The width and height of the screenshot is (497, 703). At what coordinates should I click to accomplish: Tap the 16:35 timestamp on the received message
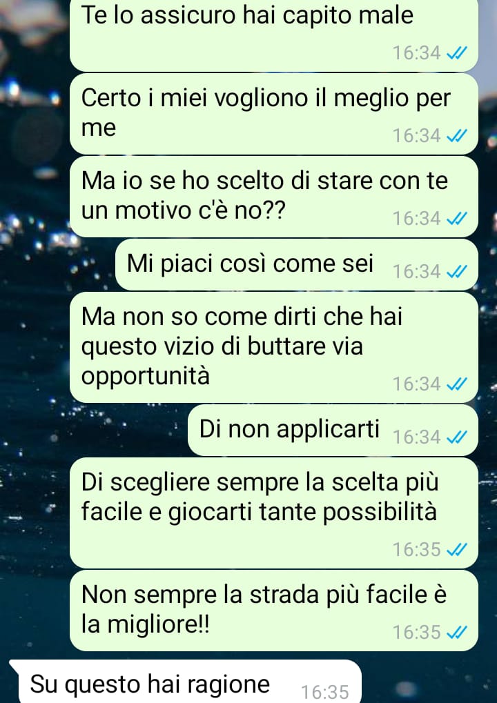(324, 692)
